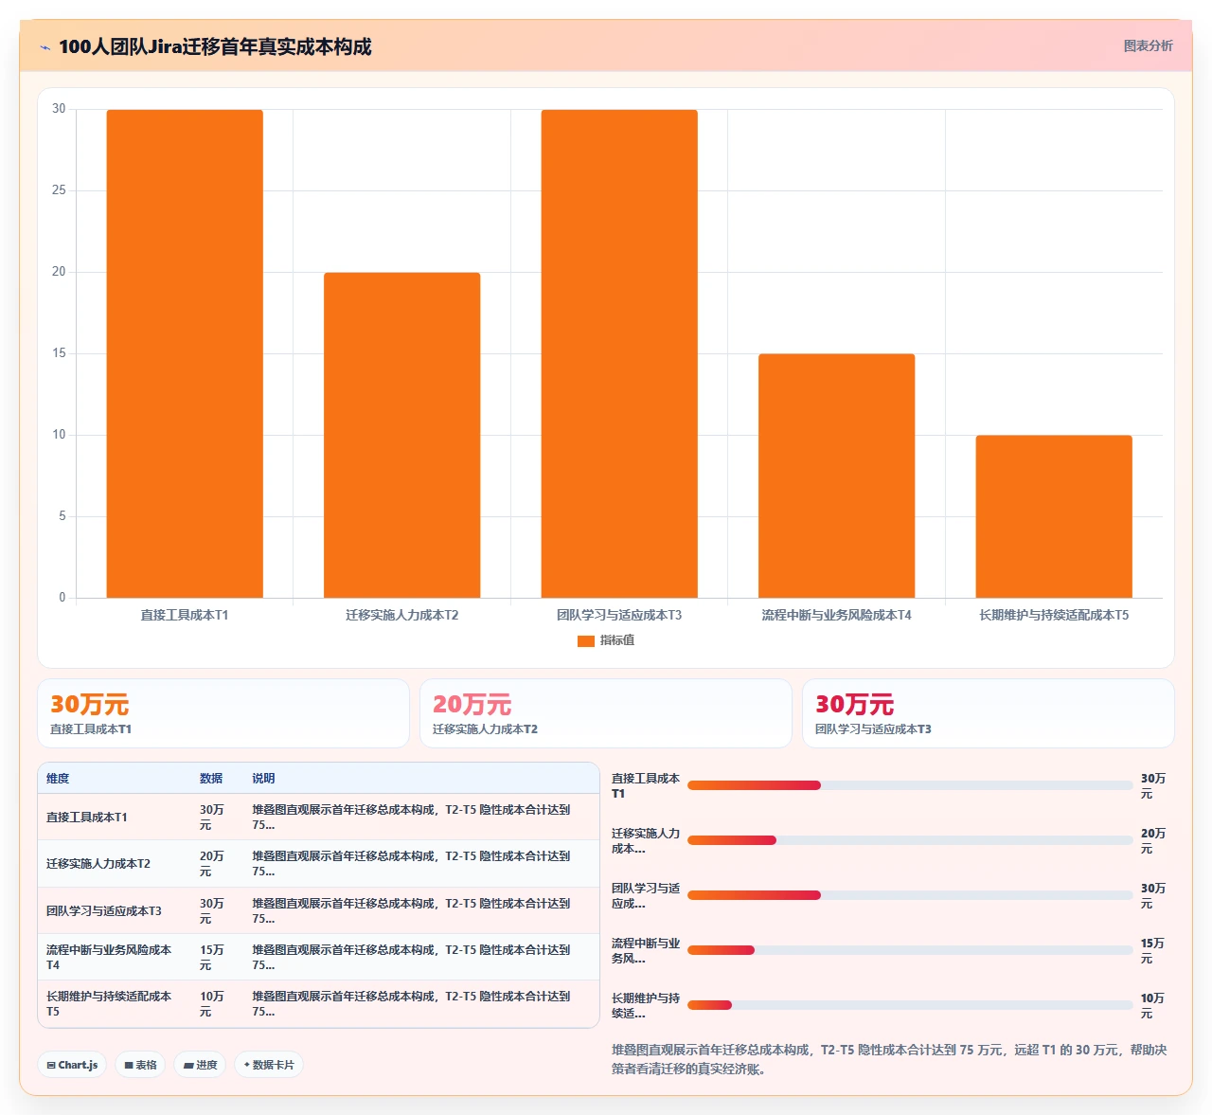This screenshot has width=1212, height=1115.
Task: Click the 直接工具成本 T1 progress bar
Action: tap(910, 785)
